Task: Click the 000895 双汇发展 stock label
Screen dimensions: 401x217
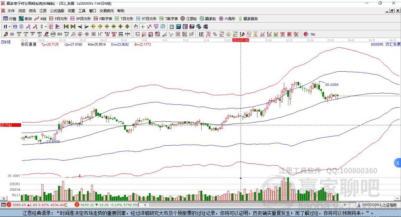Action: tap(386, 44)
